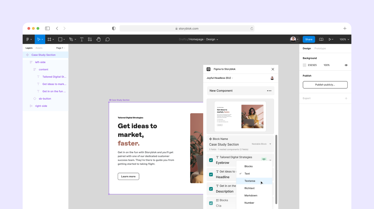Open the Resources components tool

pos(90,39)
